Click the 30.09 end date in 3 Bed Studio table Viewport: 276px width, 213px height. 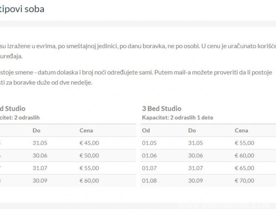195,181
